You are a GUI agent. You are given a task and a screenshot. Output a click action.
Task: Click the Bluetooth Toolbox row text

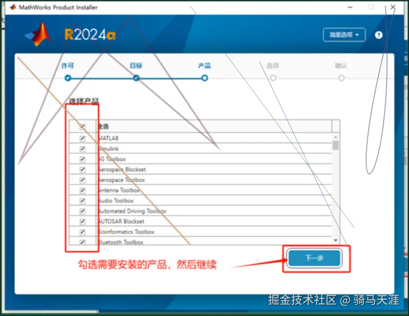(x=121, y=242)
